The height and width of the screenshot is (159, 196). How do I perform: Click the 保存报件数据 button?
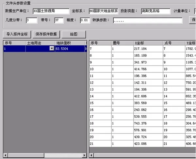pyautogui.click(x=46, y=34)
